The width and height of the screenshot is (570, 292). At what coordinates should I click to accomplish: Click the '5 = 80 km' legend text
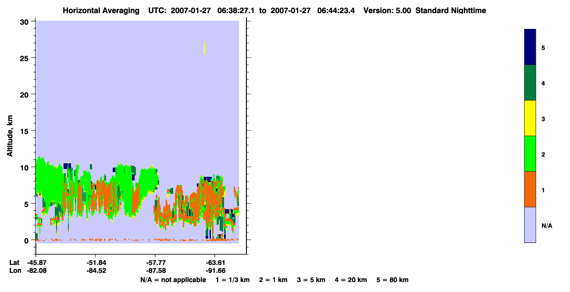[392, 280]
